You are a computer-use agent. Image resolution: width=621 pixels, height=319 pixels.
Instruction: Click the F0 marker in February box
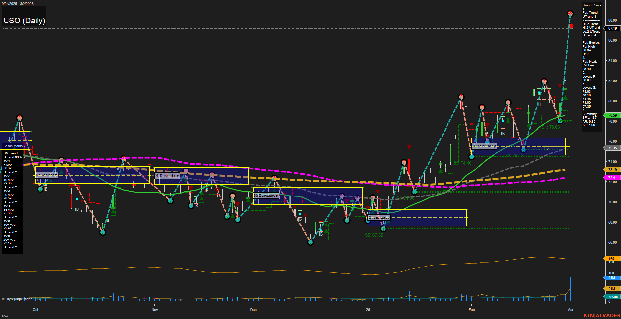546,149
